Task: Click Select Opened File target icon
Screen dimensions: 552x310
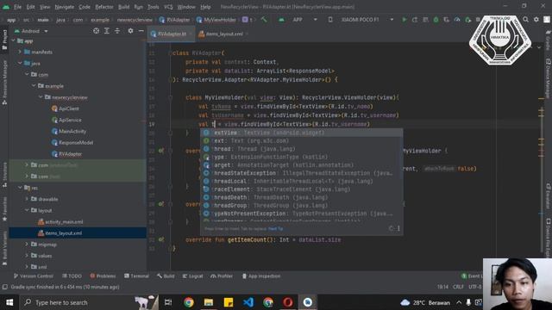Action: click(96, 31)
